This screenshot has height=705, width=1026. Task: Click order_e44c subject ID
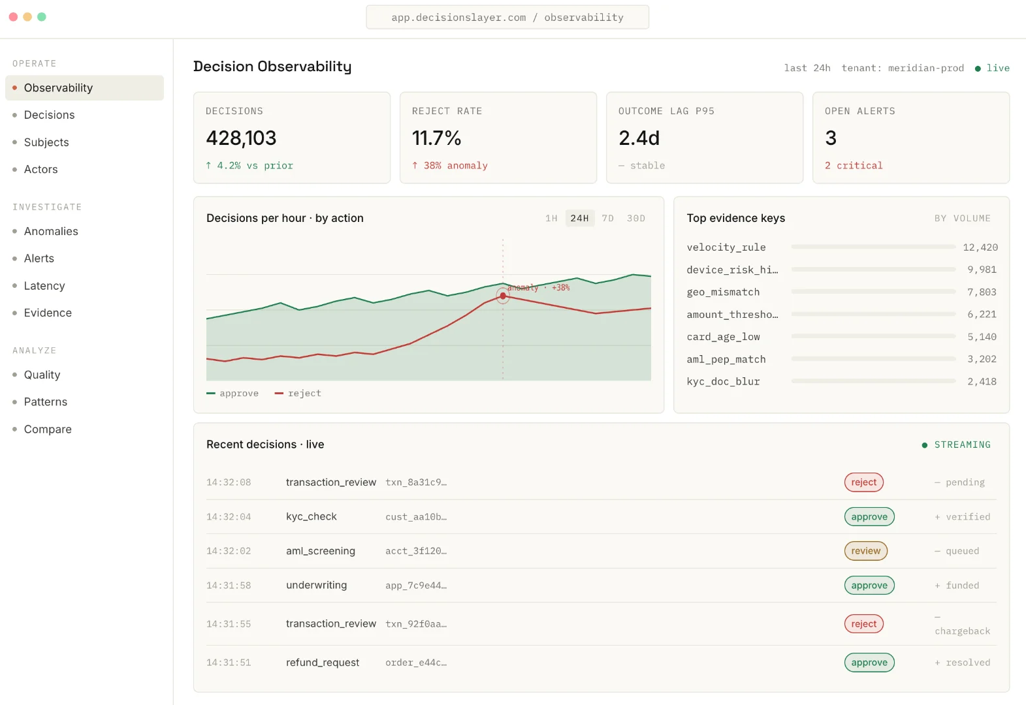pos(416,663)
